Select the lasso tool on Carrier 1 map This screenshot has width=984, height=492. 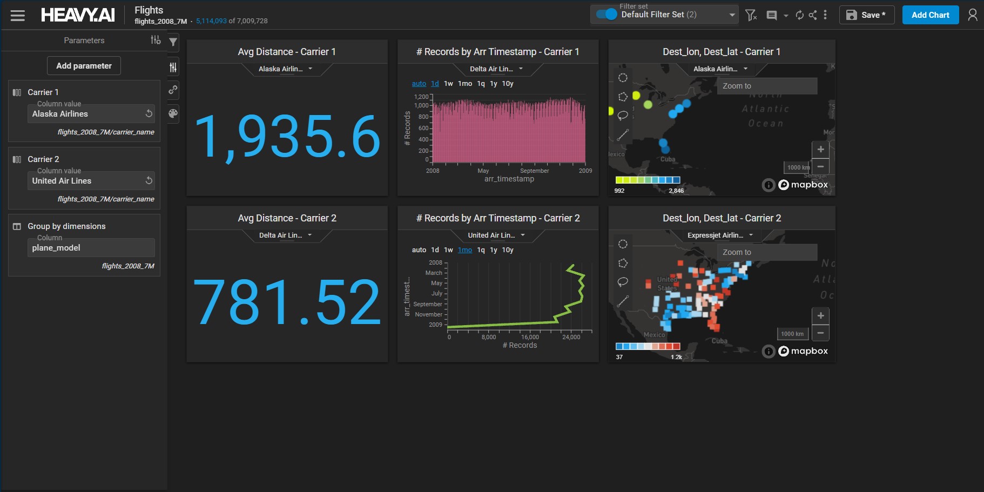point(623,116)
